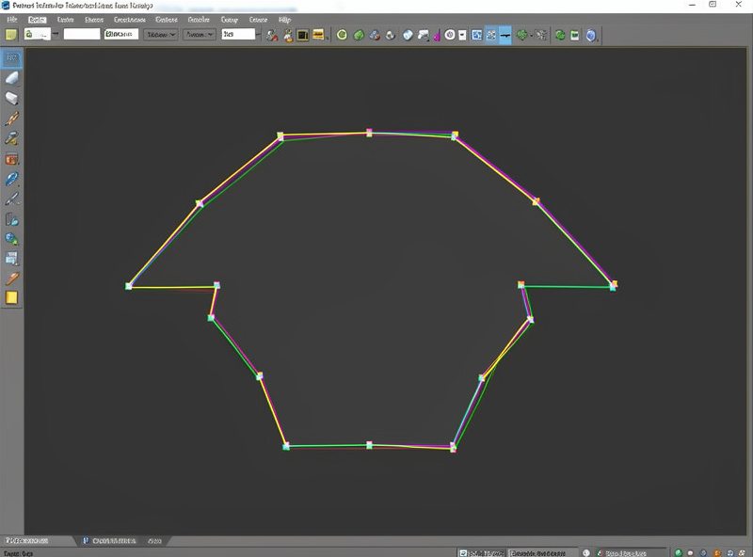The image size is (753, 557).
Task: Click the yellow sticky note toolbar icon
Action: tap(11, 35)
